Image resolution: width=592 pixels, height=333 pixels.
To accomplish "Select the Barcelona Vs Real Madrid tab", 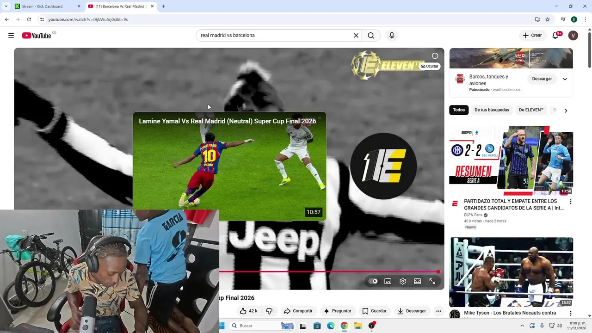I will pos(120,6).
